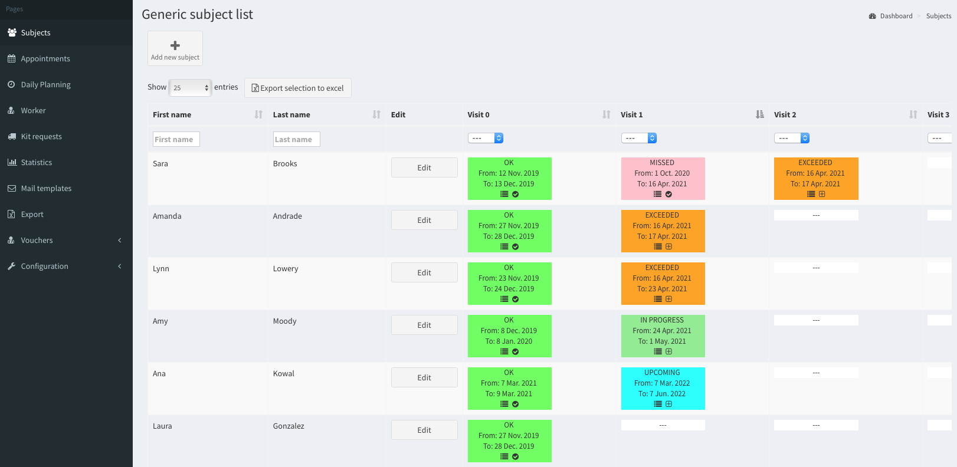Toggle sort on Last name column
957x467 pixels.
tap(376, 114)
